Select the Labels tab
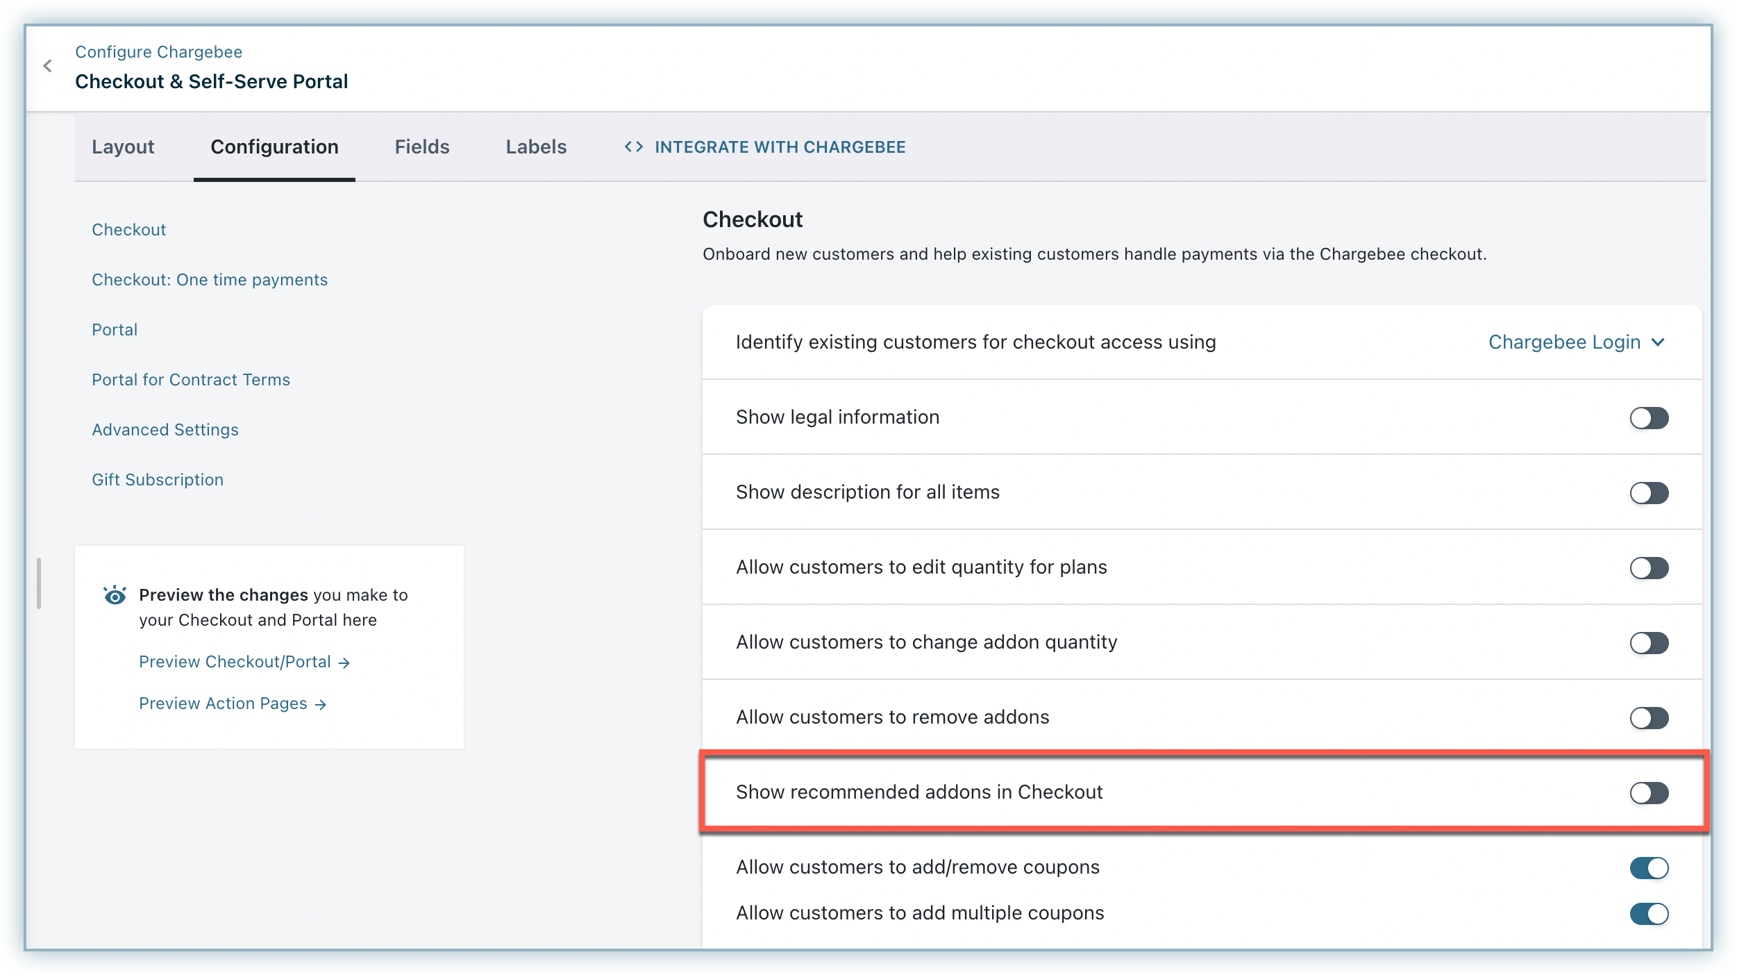 point(536,147)
